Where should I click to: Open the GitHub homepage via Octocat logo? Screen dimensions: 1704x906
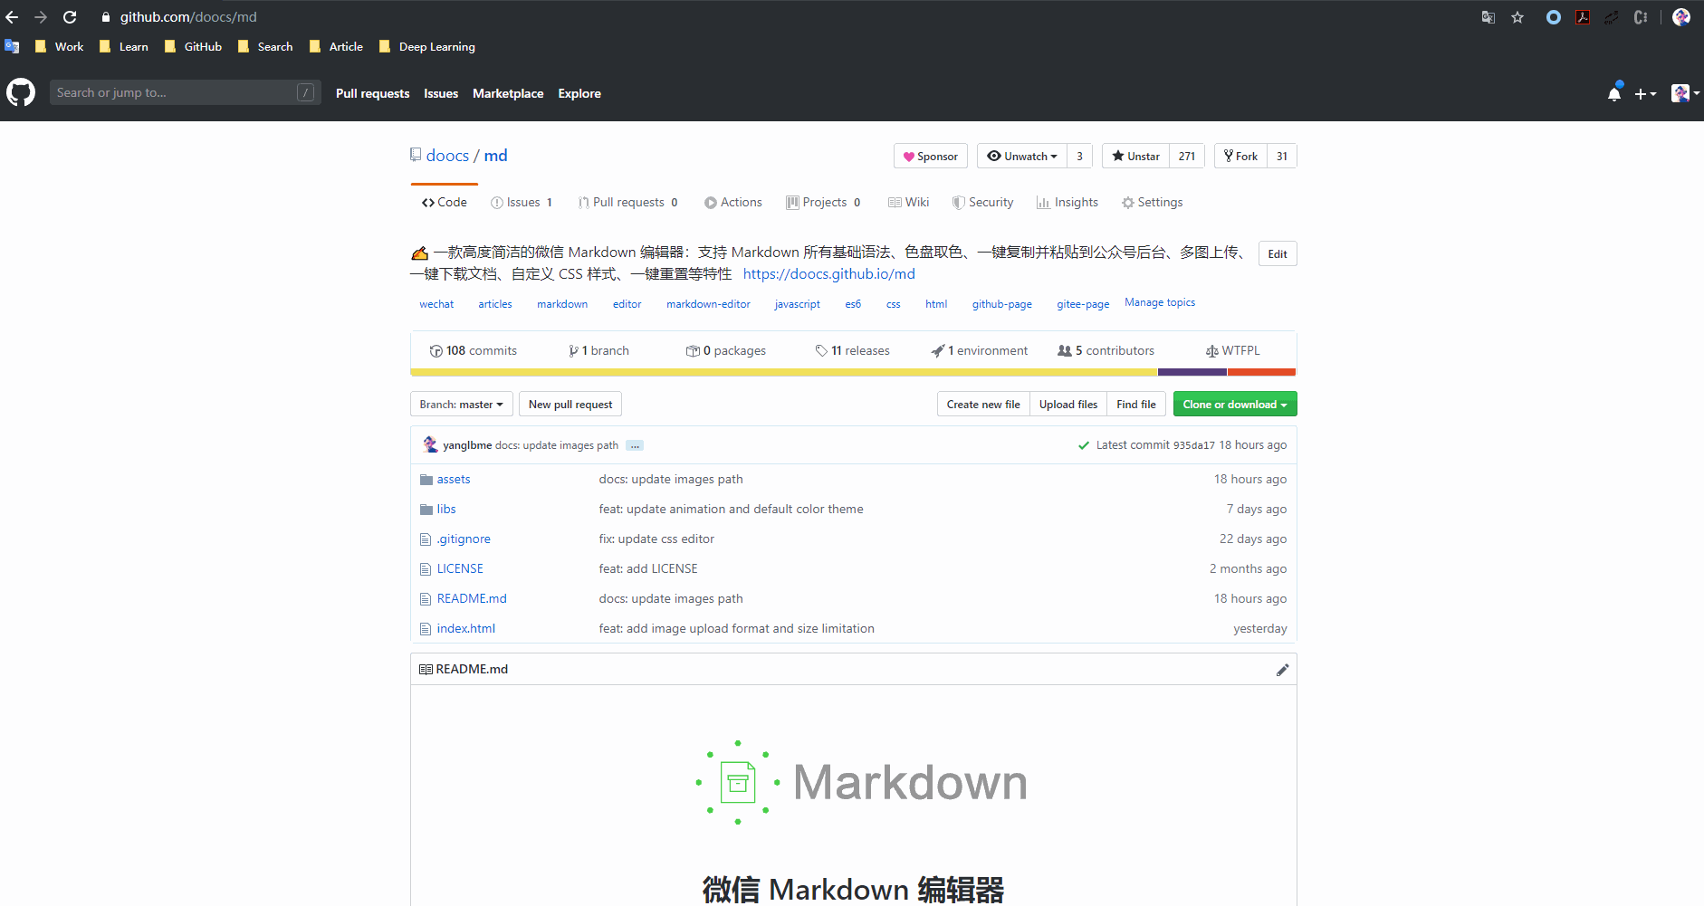(21, 92)
